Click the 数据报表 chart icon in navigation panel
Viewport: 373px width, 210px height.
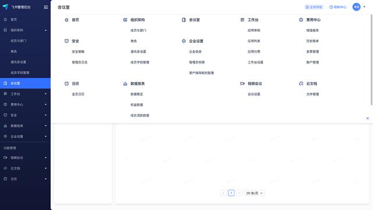tap(125, 83)
